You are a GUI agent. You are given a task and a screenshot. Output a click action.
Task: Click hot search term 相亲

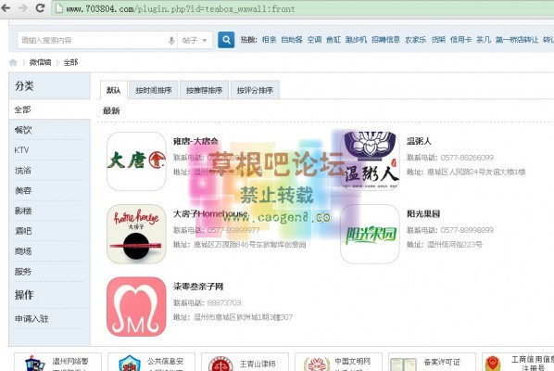click(x=269, y=40)
